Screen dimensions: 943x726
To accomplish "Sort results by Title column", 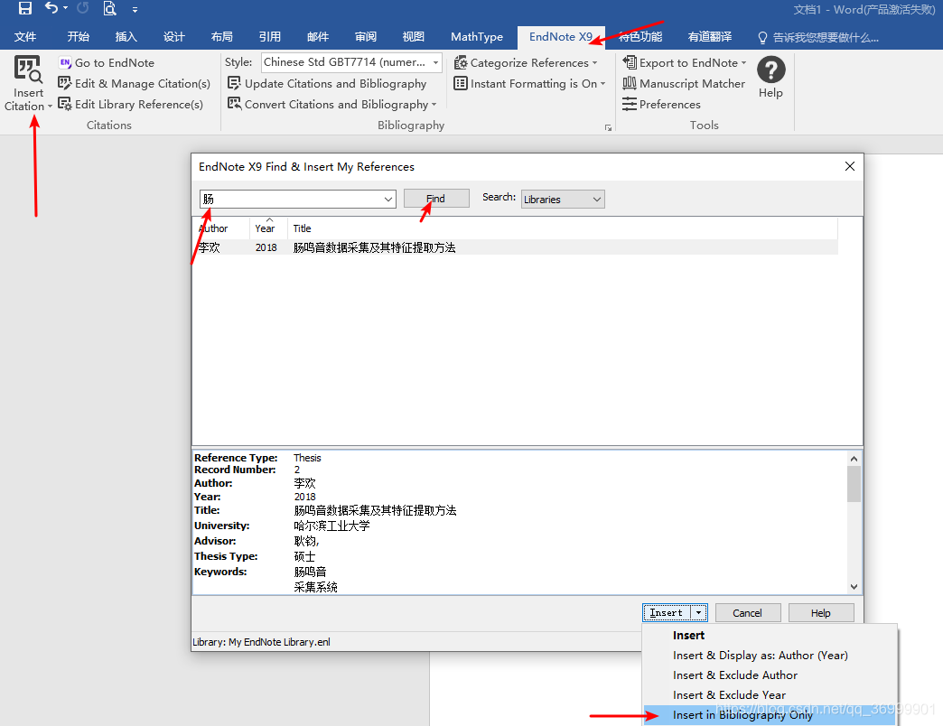I will 562,228.
